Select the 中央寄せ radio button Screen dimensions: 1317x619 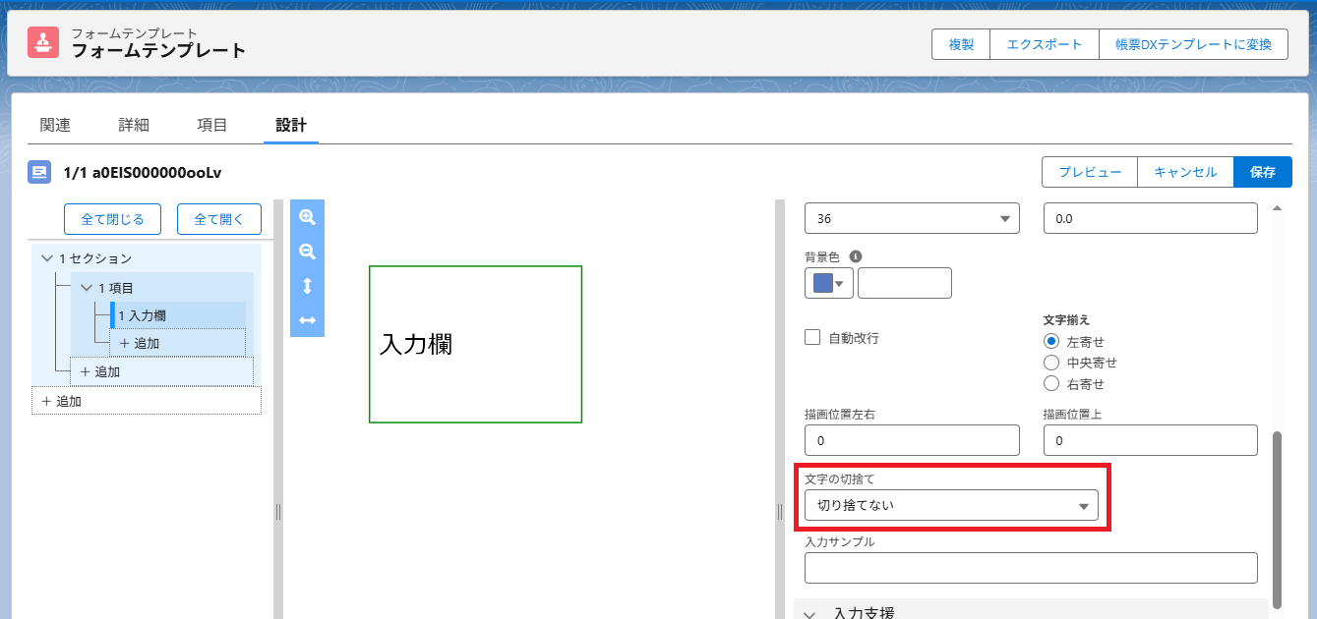coord(1051,363)
